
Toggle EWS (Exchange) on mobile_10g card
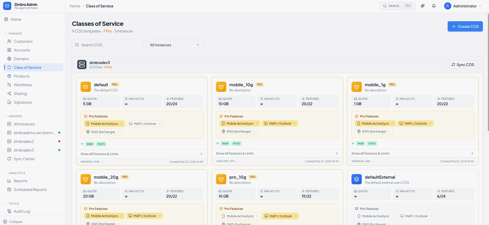point(238,132)
